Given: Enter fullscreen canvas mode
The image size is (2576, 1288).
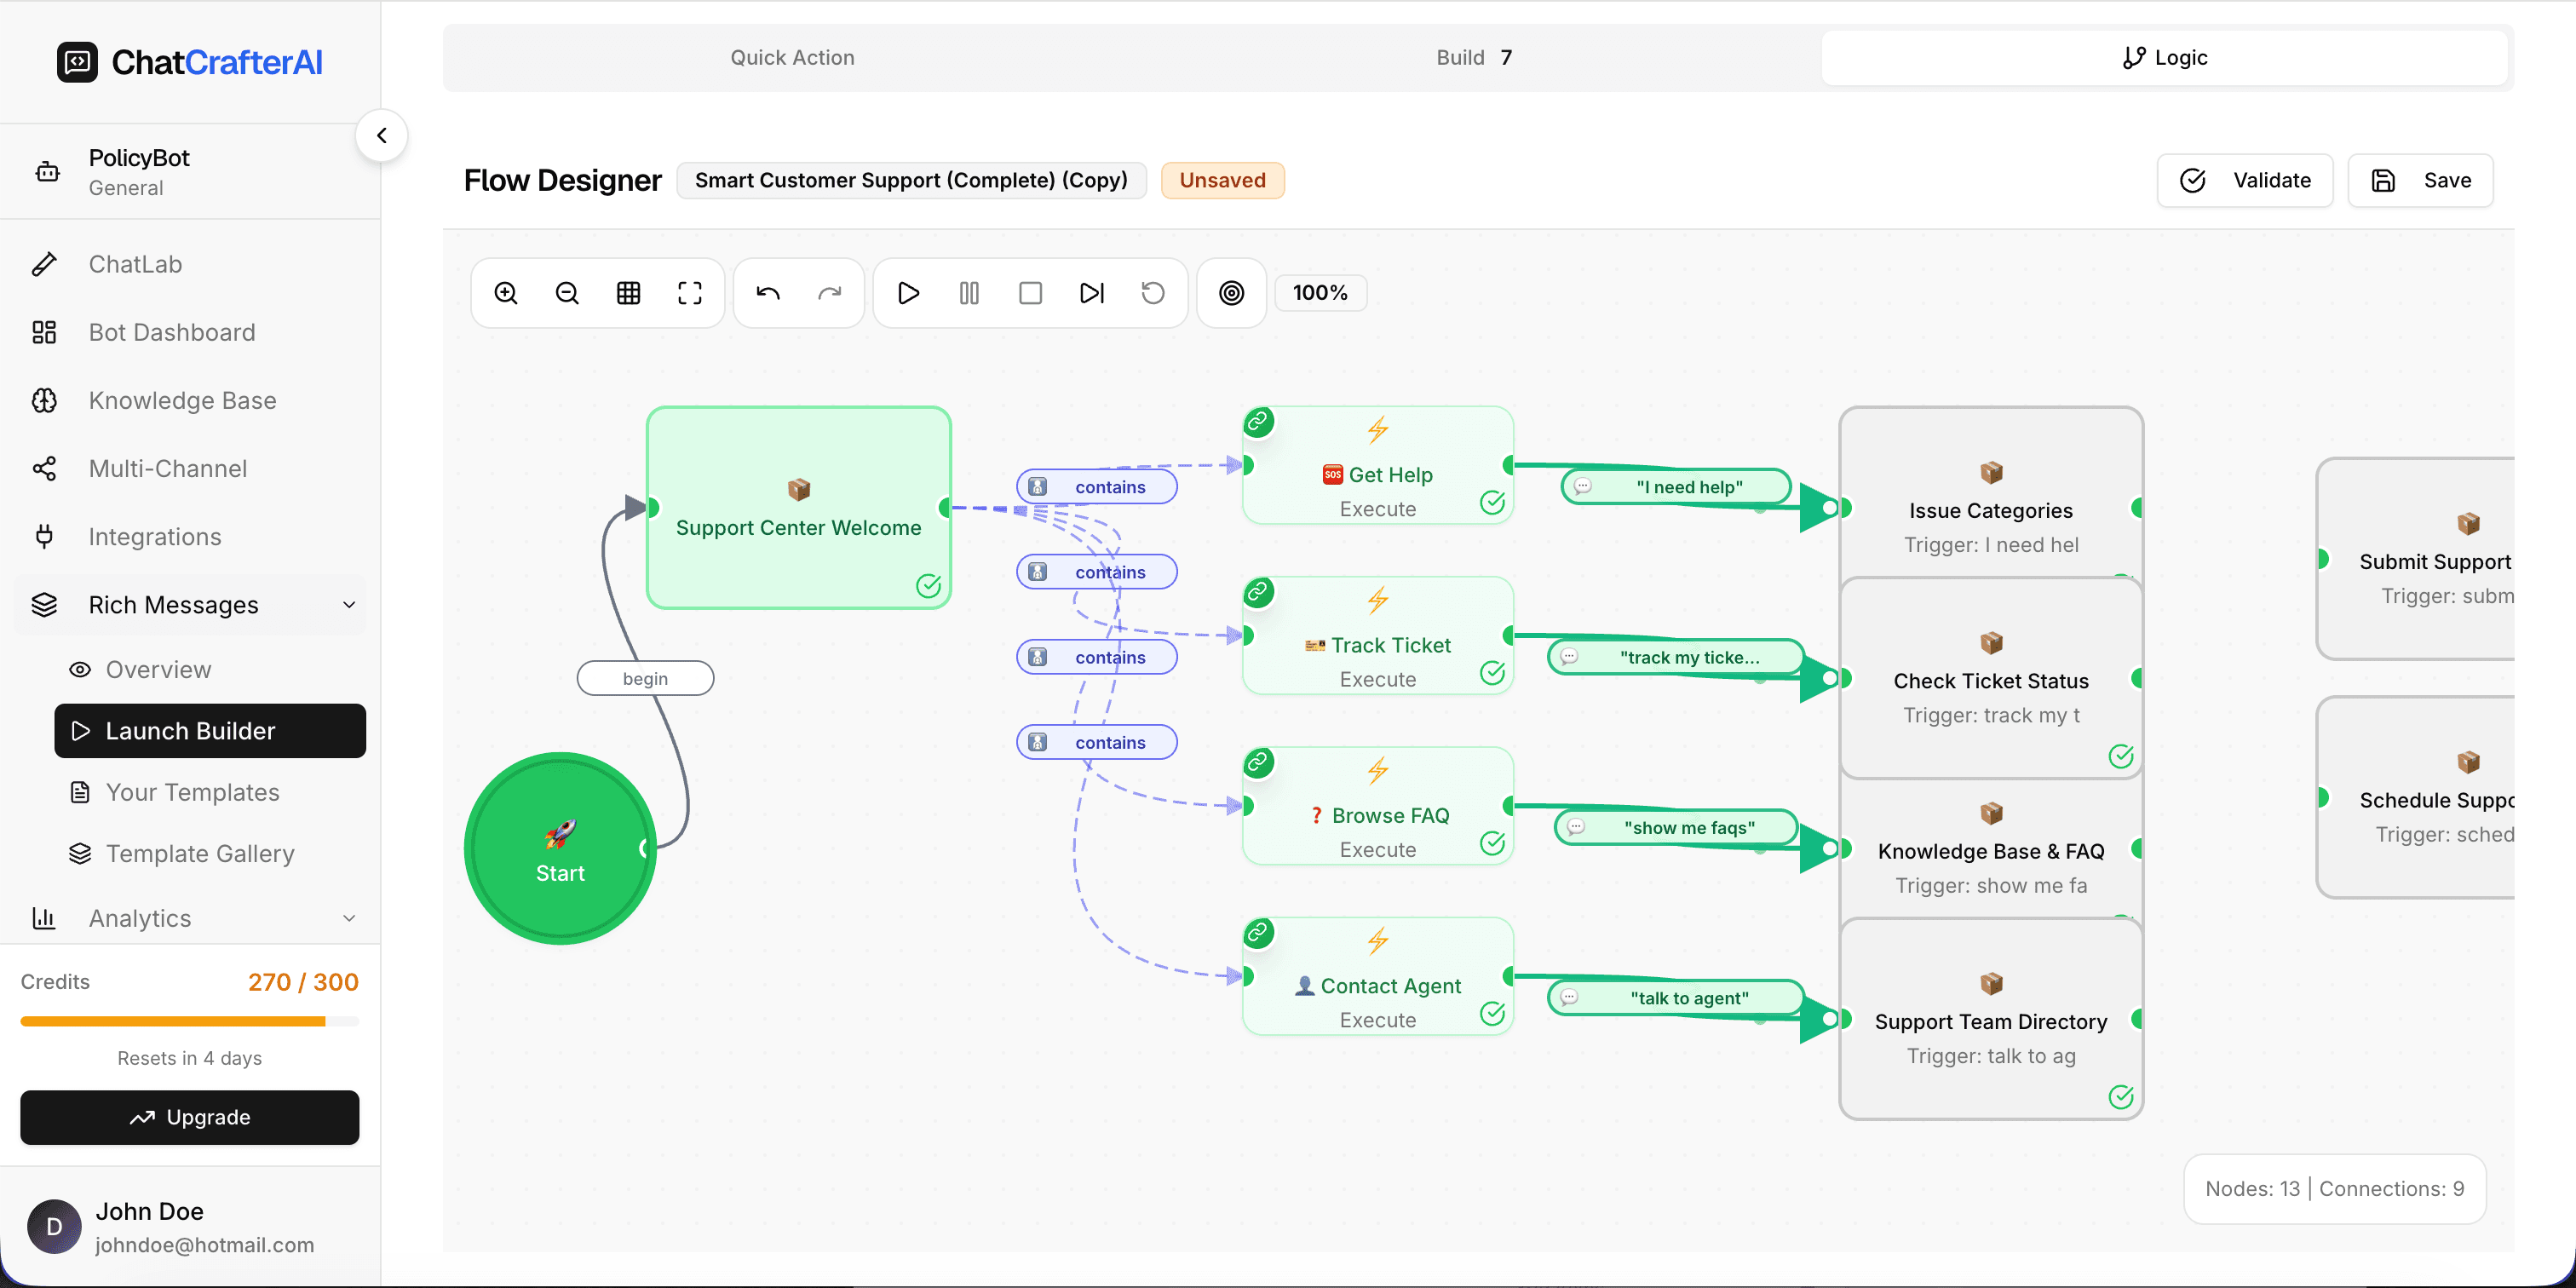Looking at the screenshot, I should 690,292.
